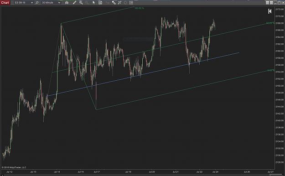
Task: Click the first window link button
Action: (267, 3)
